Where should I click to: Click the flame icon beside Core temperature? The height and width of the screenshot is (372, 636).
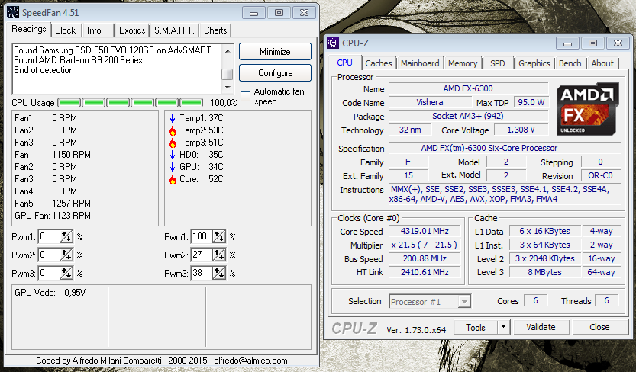[173, 179]
